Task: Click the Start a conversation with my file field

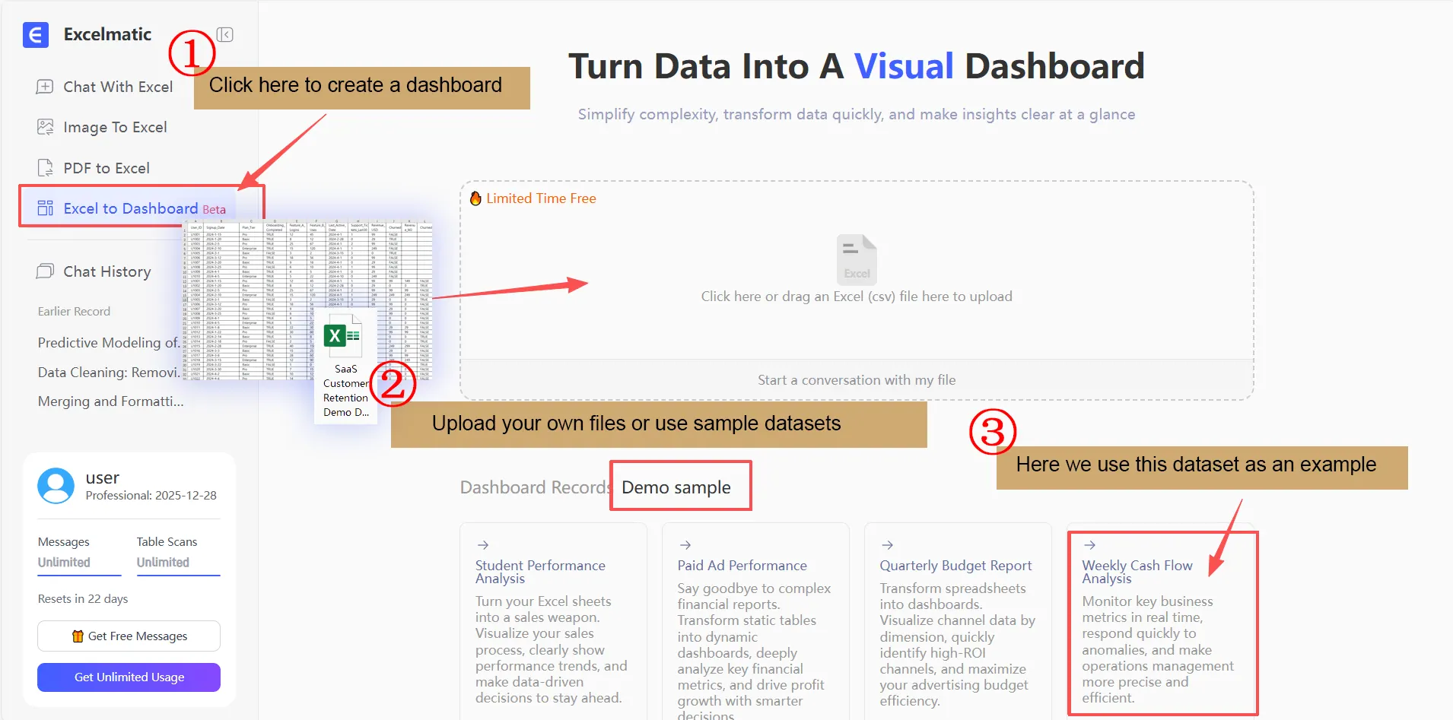Action: [856, 379]
